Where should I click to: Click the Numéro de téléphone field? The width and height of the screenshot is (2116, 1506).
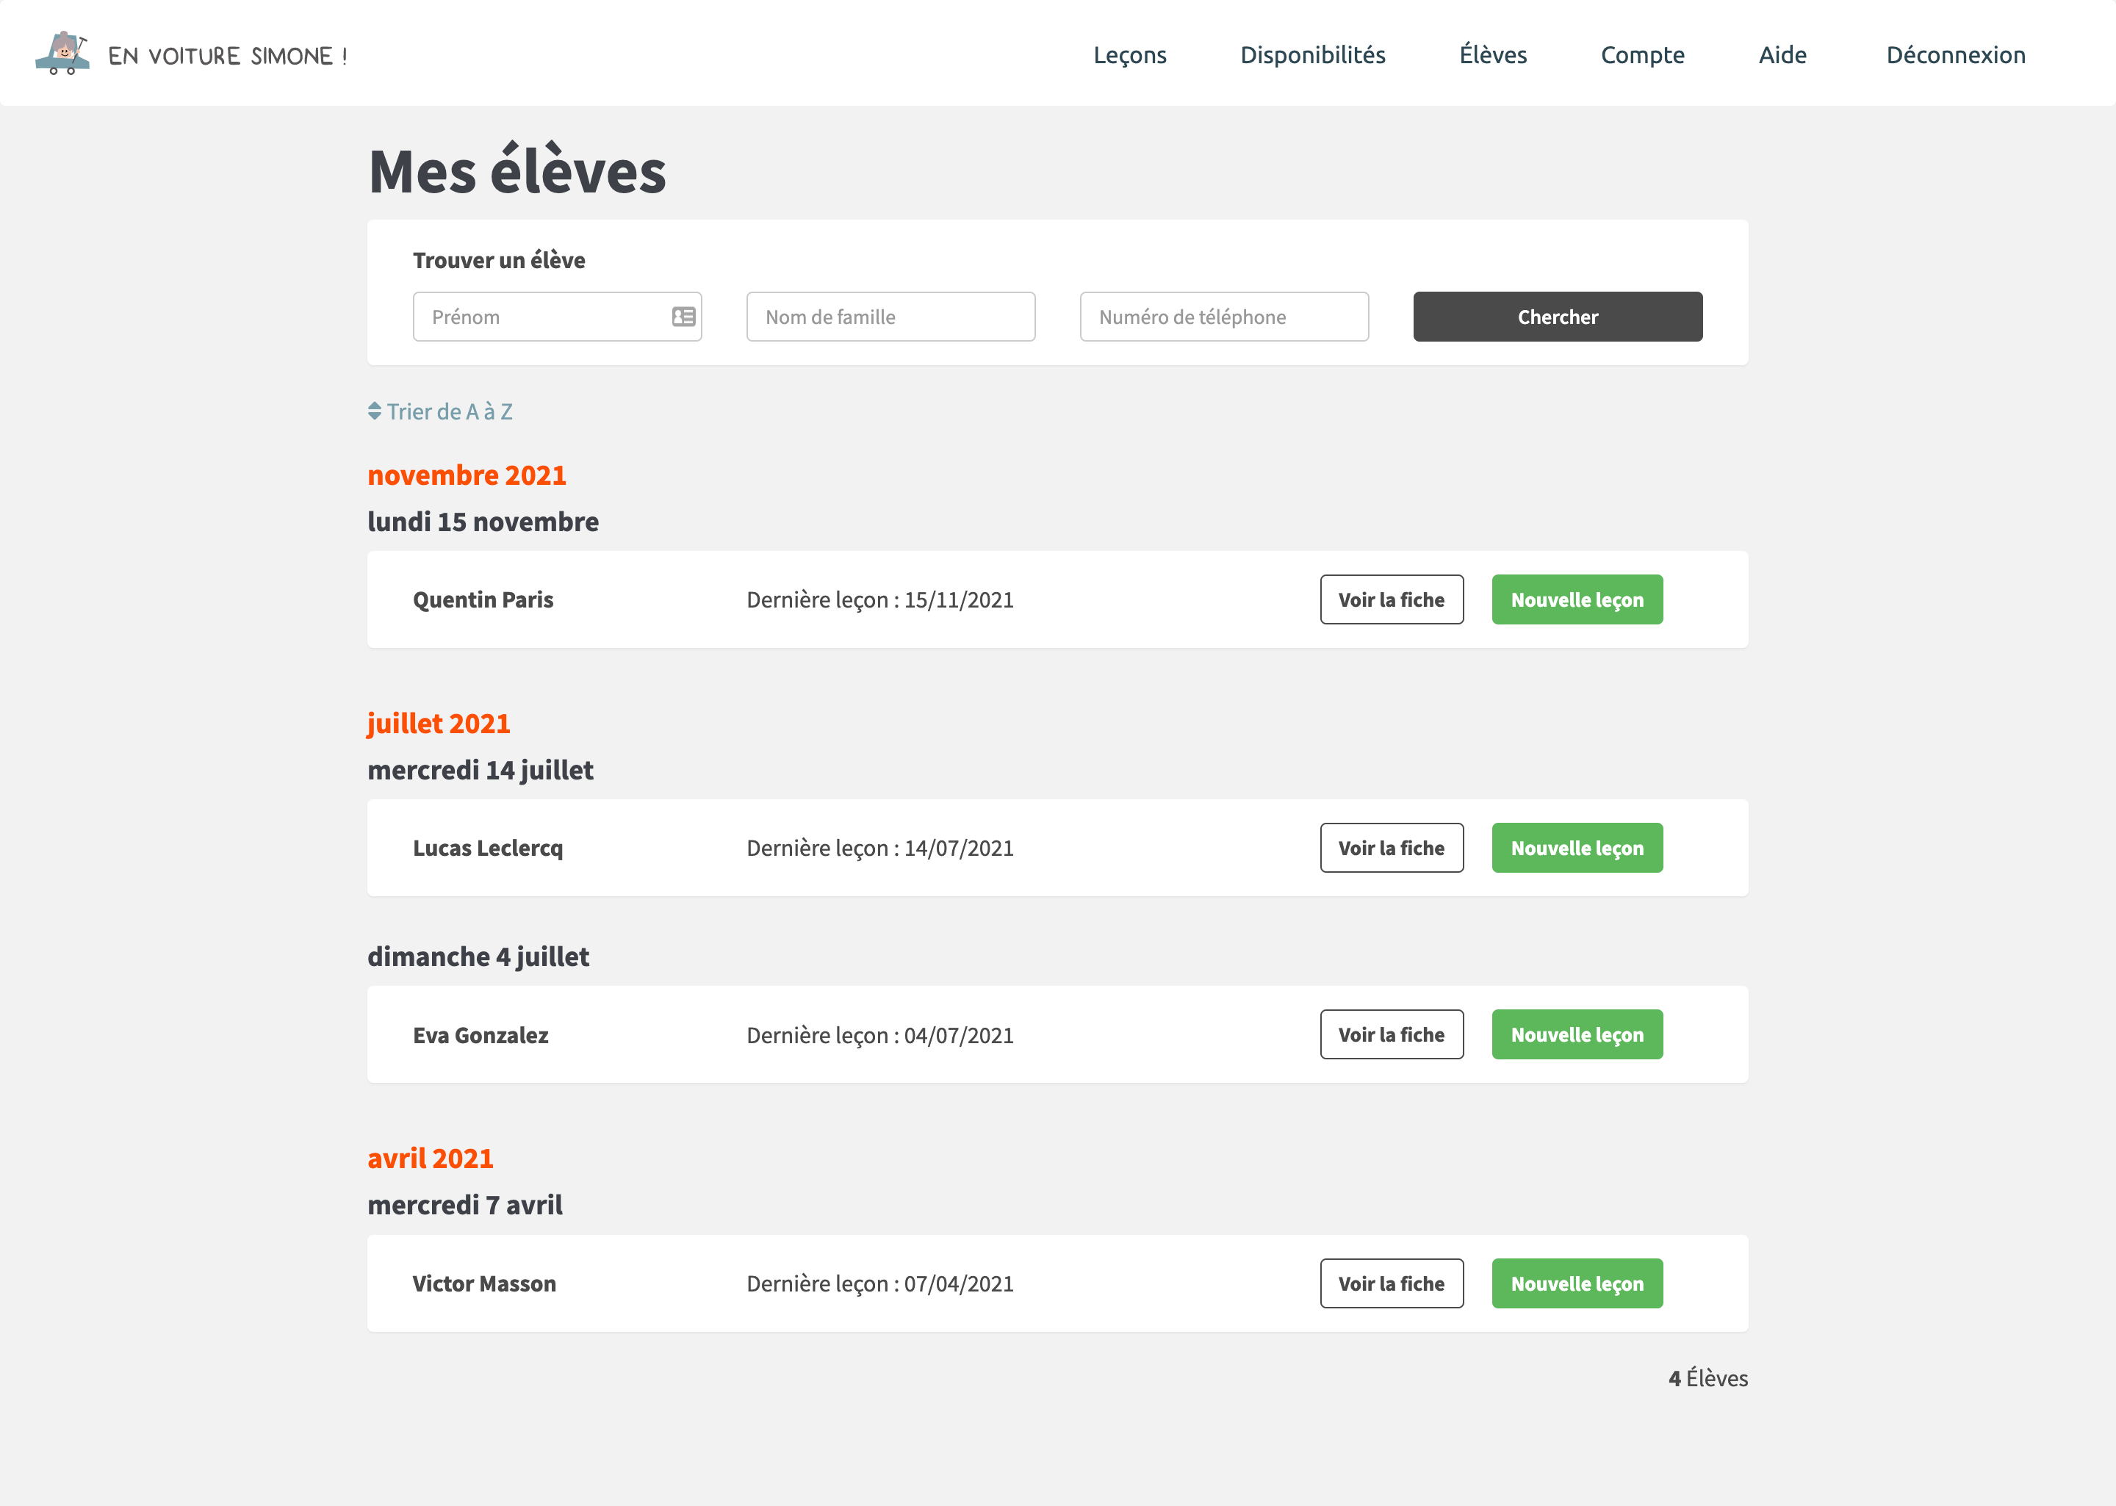(1224, 317)
